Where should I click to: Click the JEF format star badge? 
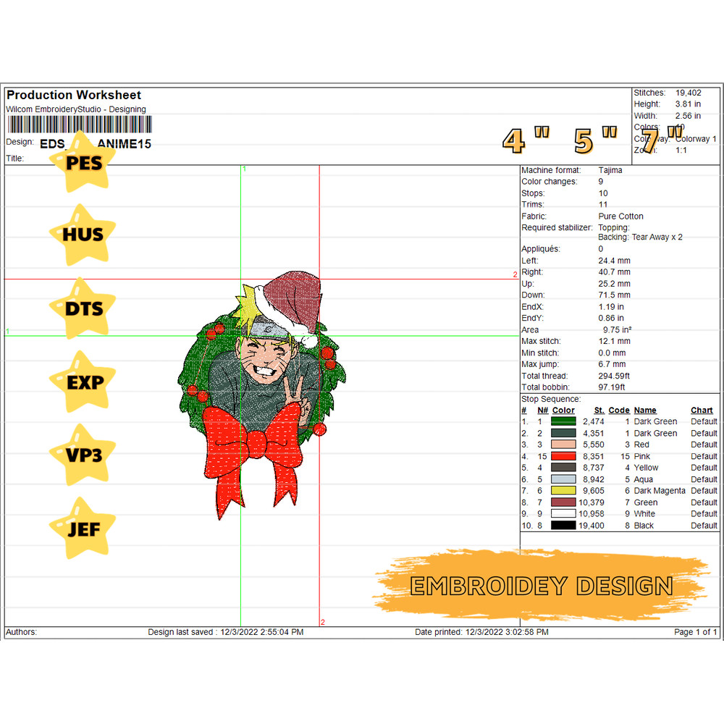pos(84,529)
